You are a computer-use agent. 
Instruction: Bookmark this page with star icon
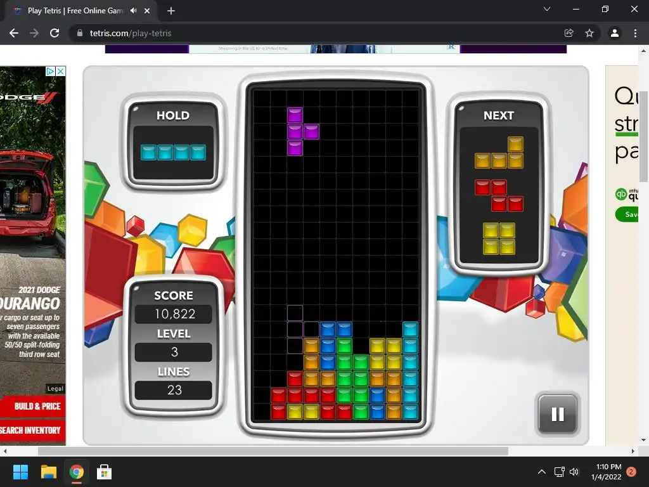pos(589,33)
